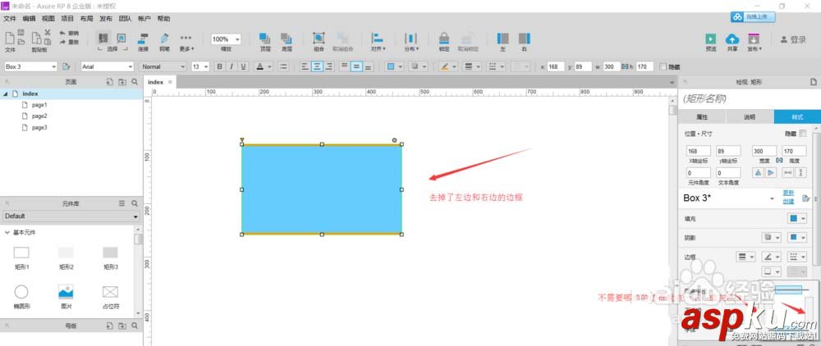Set vertical align middle in format bar

pos(356,66)
